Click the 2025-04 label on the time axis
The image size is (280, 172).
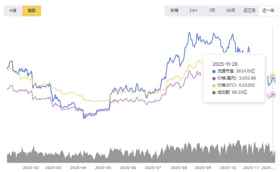tap(79, 168)
